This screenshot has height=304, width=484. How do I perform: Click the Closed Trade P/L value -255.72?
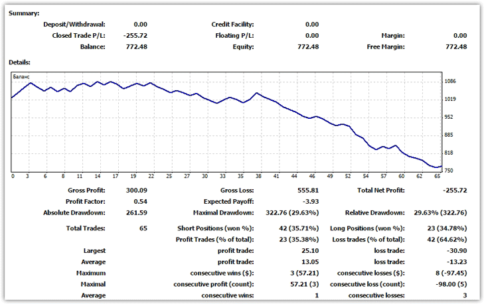[135, 36]
